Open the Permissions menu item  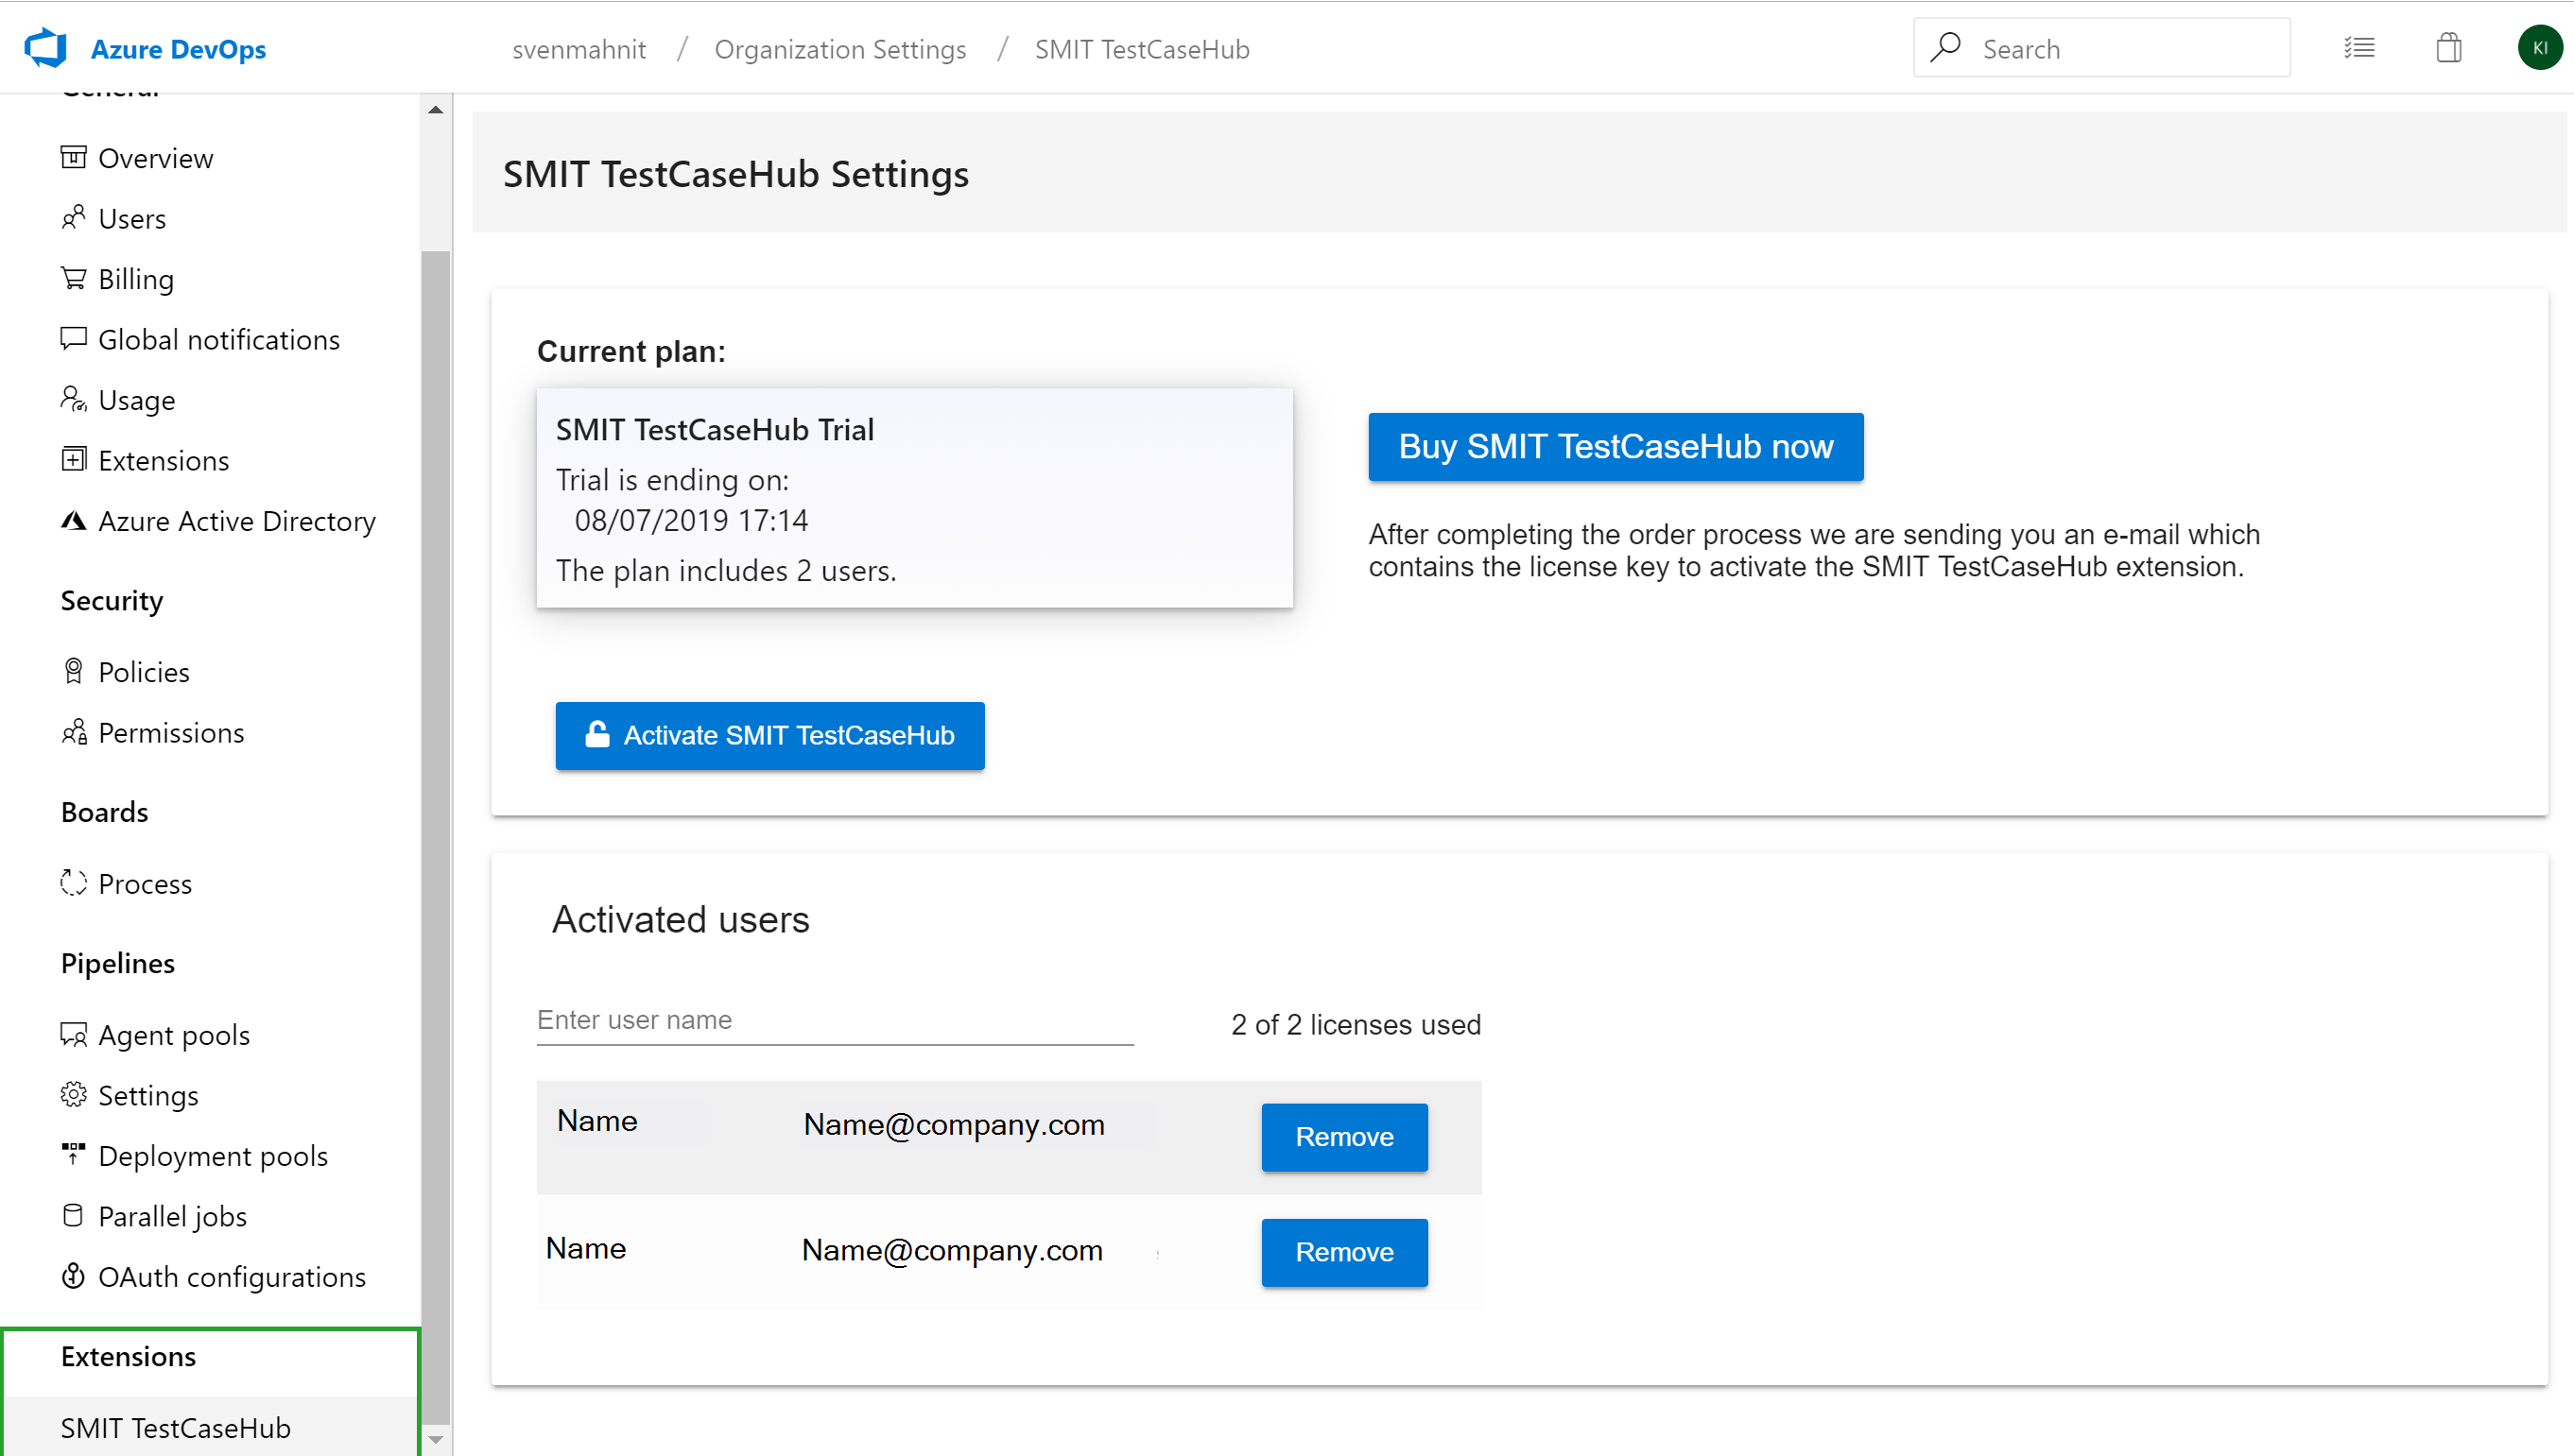click(x=170, y=732)
